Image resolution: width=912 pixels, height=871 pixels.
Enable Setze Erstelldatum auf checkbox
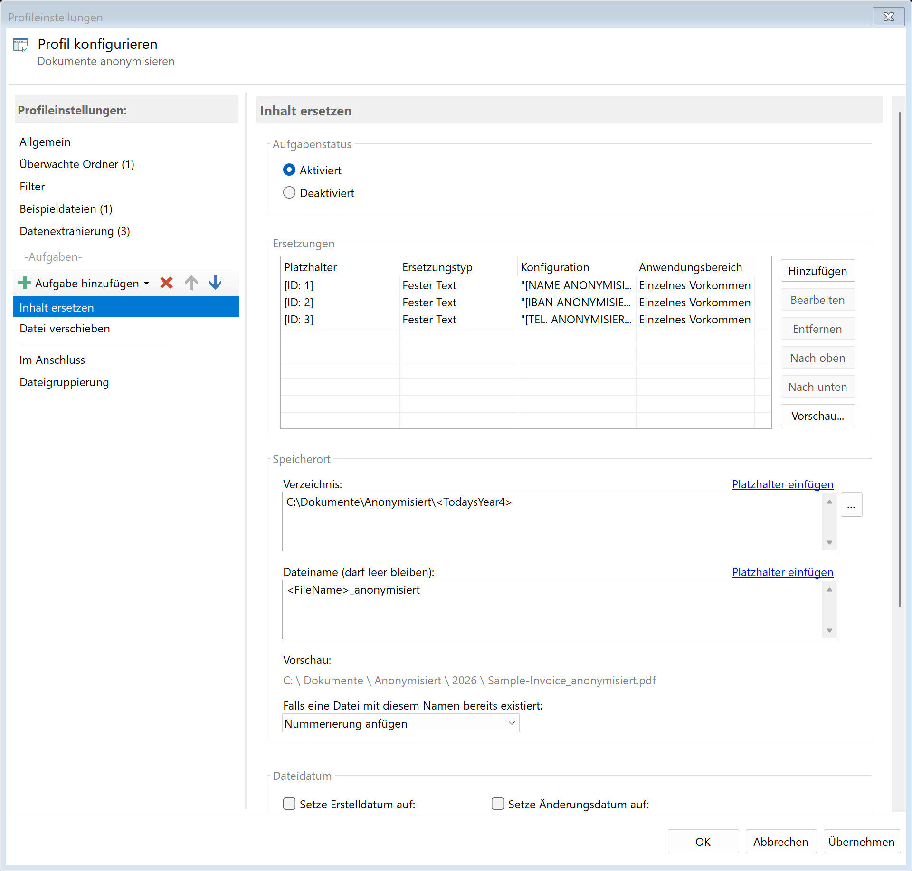coord(289,804)
